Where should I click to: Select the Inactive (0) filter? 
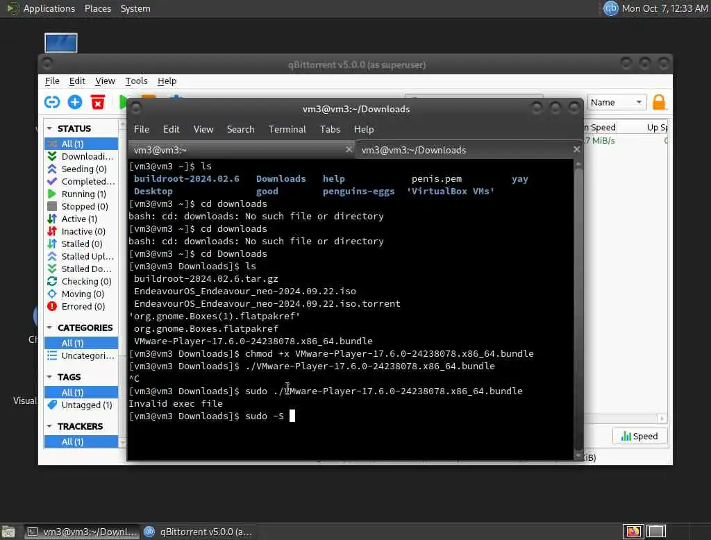pos(81,232)
